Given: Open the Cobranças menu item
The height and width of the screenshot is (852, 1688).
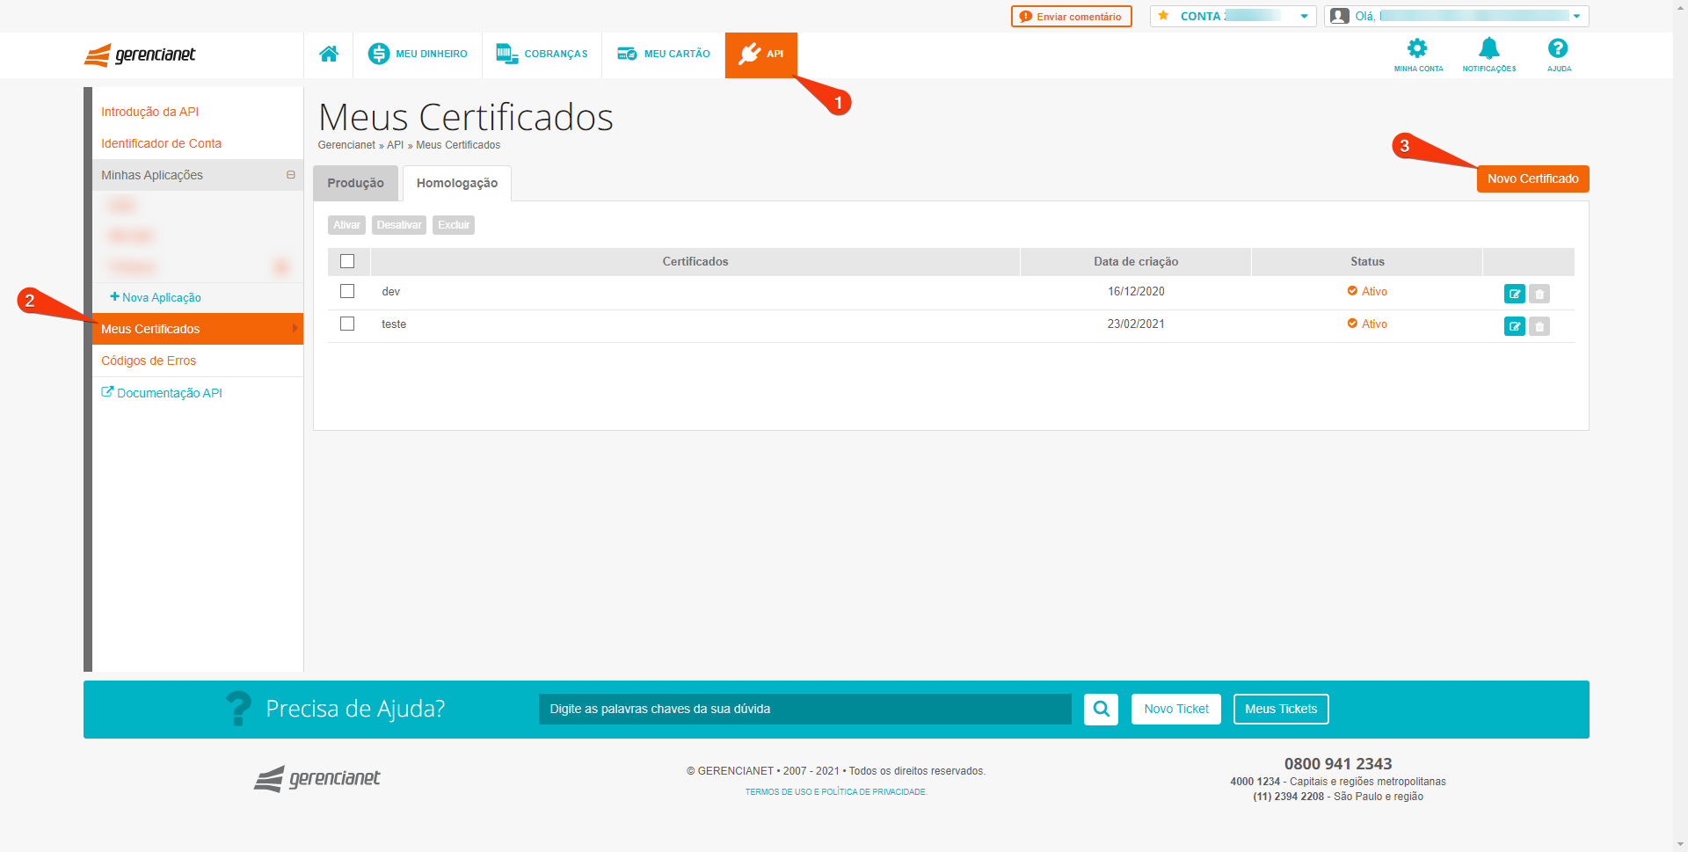Looking at the screenshot, I should point(542,55).
